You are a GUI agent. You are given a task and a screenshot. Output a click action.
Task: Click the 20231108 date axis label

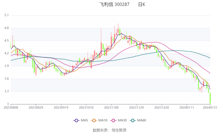(111, 107)
